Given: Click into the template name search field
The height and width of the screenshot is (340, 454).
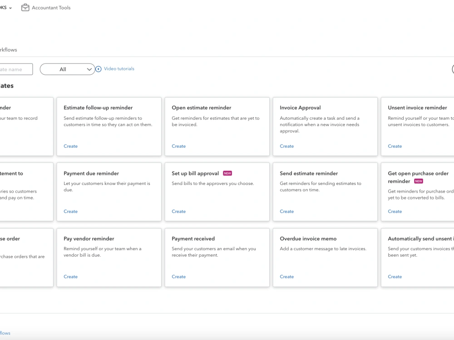Looking at the screenshot, I should tap(16, 69).
